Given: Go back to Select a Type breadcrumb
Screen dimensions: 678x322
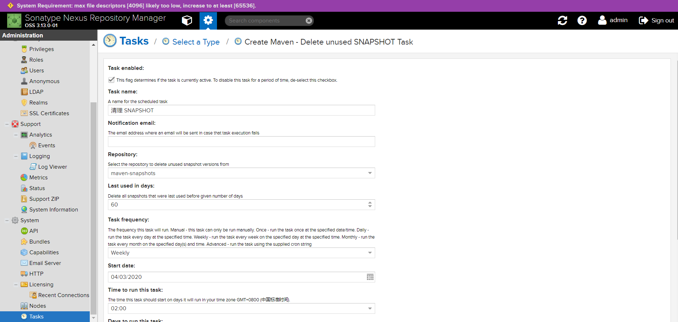Looking at the screenshot, I should coord(196,42).
